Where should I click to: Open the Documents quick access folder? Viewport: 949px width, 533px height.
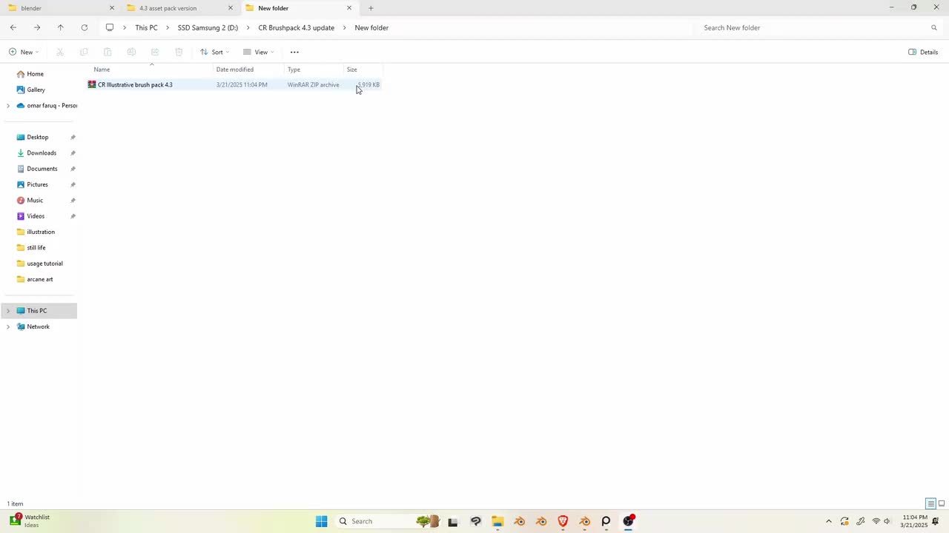tap(42, 169)
